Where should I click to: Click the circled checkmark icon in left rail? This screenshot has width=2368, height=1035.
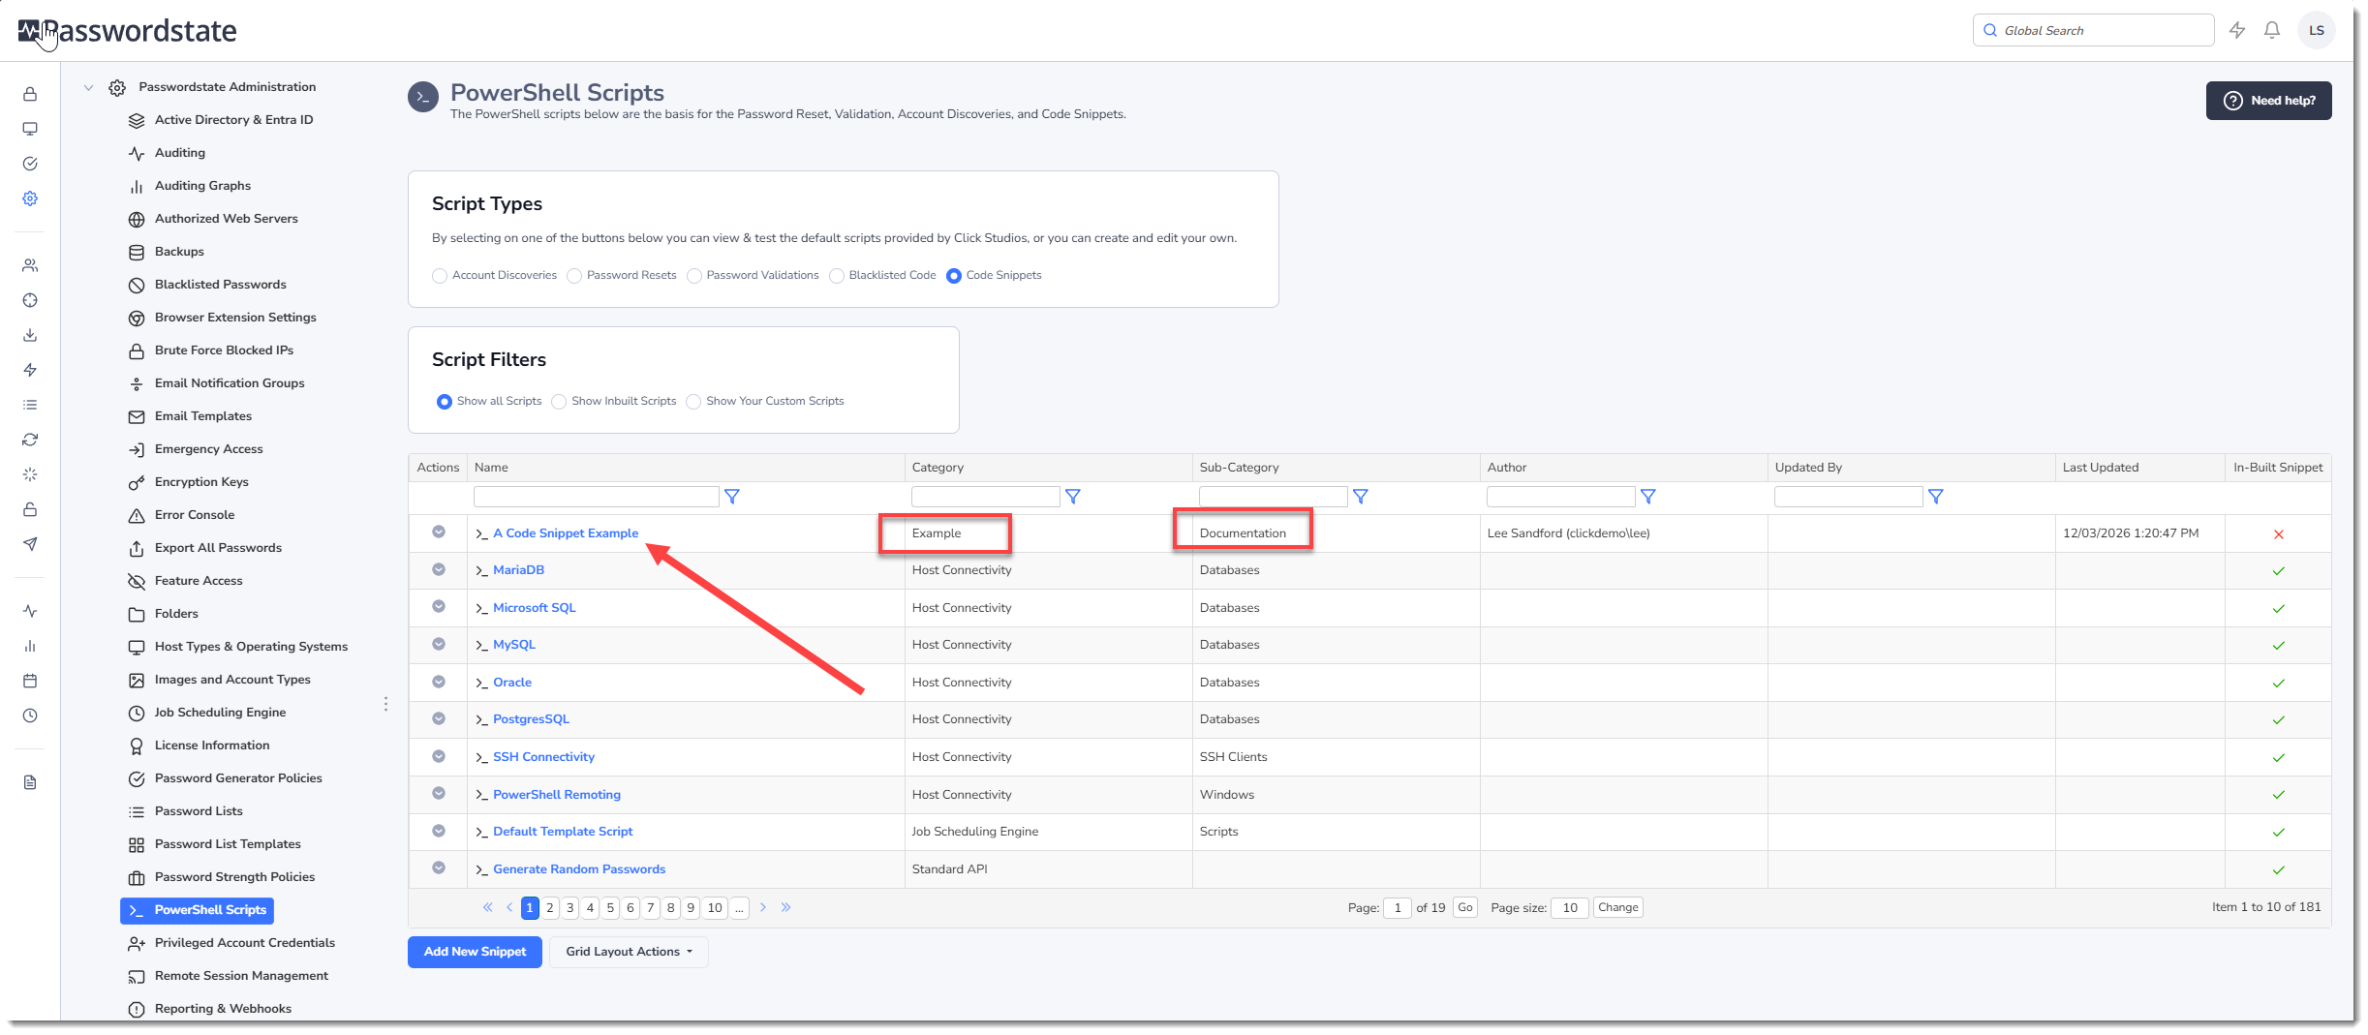(x=30, y=164)
